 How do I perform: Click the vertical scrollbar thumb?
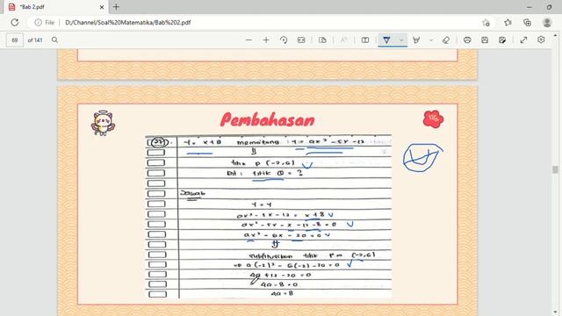pos(555,169)
